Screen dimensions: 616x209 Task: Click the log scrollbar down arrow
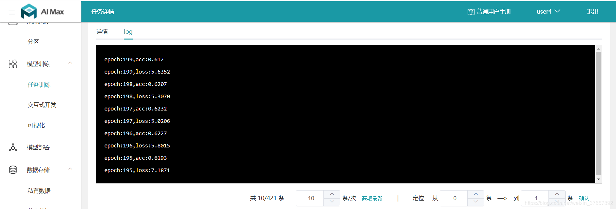click(598, 180)
